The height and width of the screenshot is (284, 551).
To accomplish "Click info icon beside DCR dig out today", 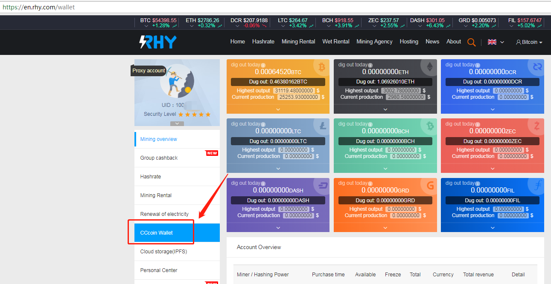I will [x=477, y=65].
